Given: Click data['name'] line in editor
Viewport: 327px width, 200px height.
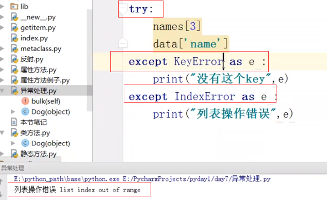Looking at the screenshot, I should [190, 44].
